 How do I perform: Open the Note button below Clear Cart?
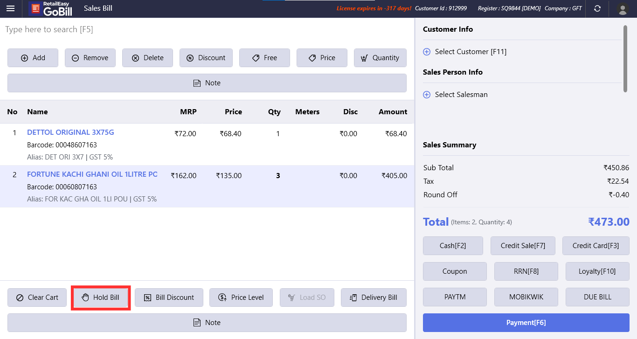pos(207,323)
